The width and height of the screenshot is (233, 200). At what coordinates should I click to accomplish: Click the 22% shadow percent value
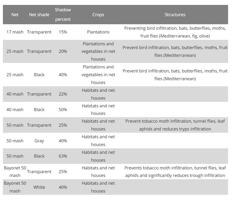63,94
